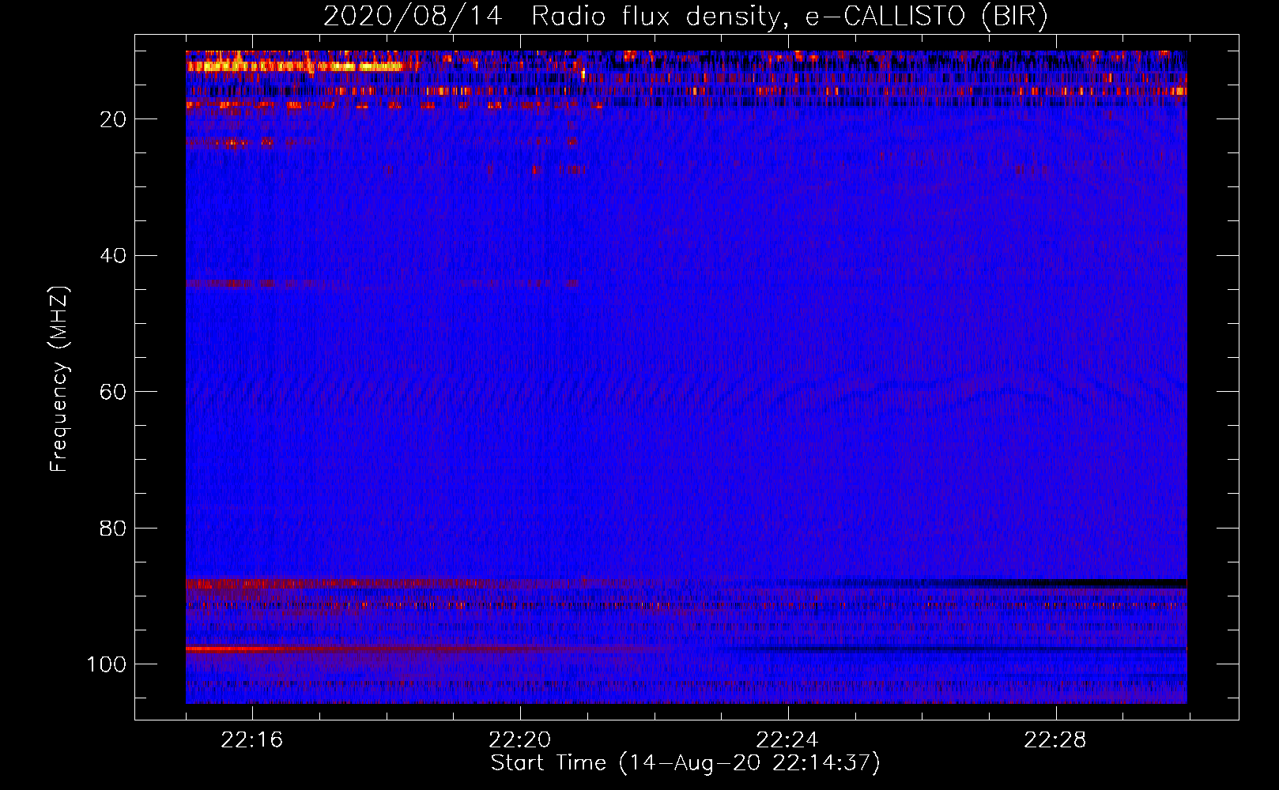Click the '22:28' time tick label
The image size is (1279, 790).
(1055, 740)
